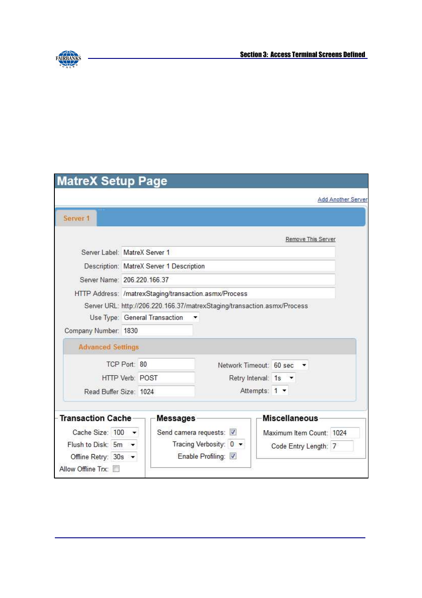Open the Flush to Disk dropdown
Screen dimensions: 422x598
click(124, 445)
